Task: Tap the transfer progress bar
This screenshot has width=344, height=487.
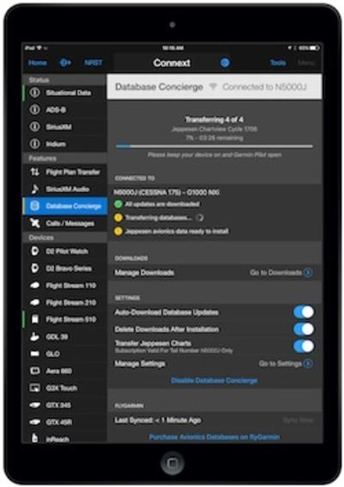Action: point(214,146)
